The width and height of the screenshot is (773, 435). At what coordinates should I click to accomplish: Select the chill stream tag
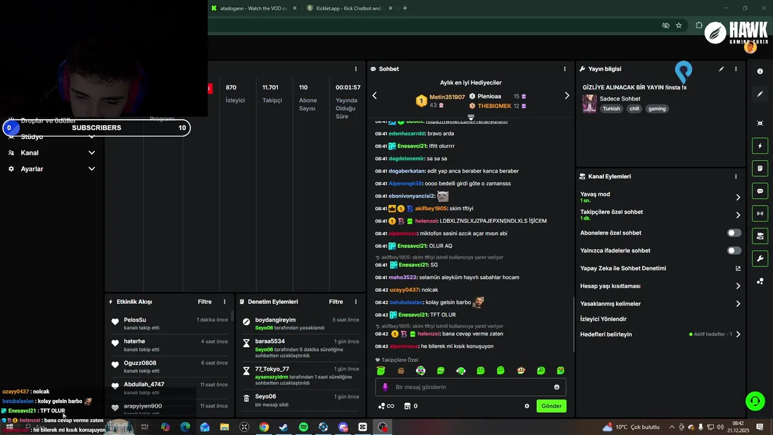click(634, 109)
